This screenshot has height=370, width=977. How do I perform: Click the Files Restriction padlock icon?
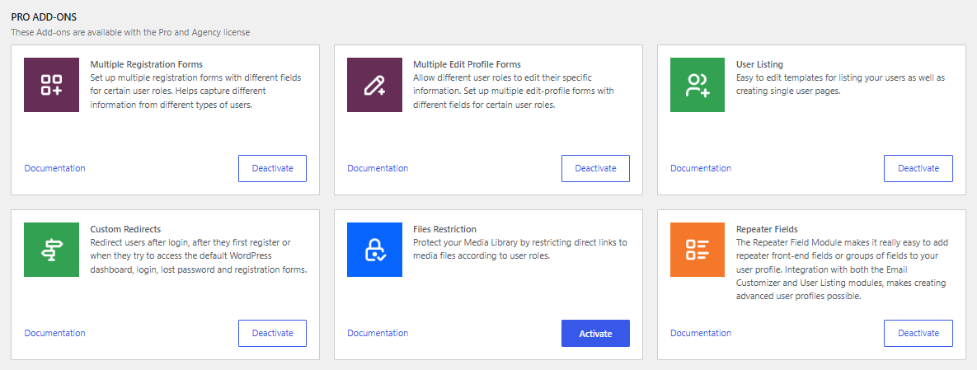[x=374, y=250]
